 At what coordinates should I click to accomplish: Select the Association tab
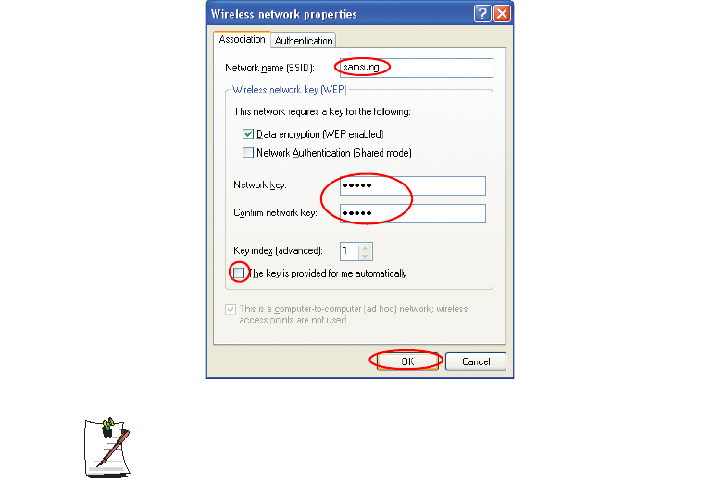tap(242, 39)
